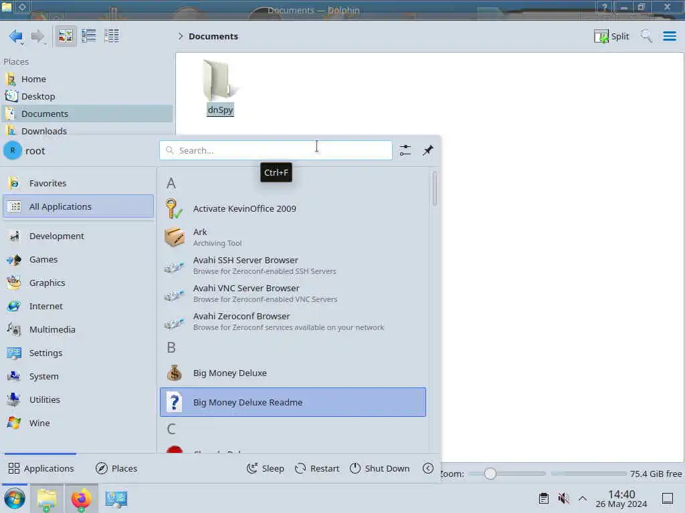Open the clock showing 14:40

(621, 498)
